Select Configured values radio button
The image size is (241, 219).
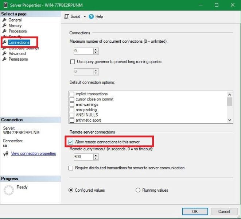point(71,190)
